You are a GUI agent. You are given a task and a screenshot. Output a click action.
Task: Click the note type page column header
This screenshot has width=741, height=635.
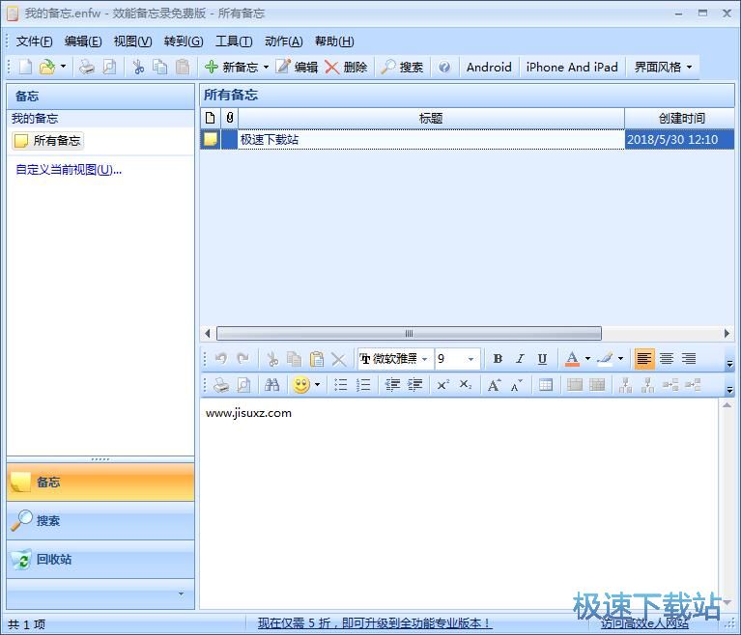[x=211, y=118]
